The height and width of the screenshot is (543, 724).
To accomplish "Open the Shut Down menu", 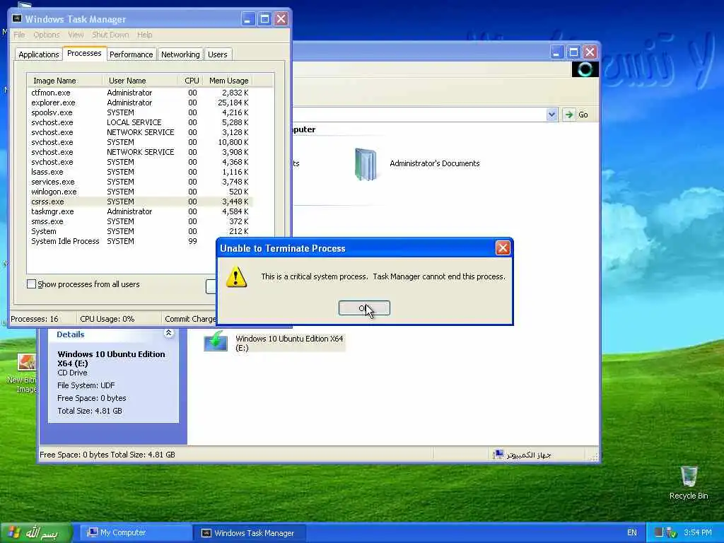I will (110, 35).
